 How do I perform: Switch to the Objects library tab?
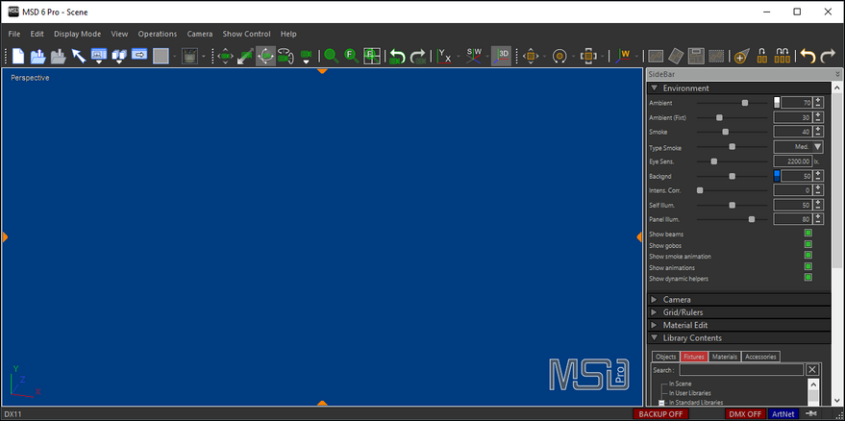click(x=665, y=357)
